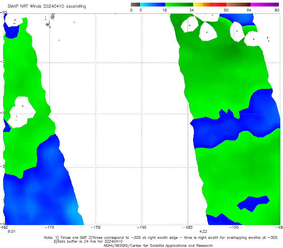Screen dimensions: 283x248
Task: Pick the brown segment of the wind legend
Action: pyautogui.click(x=238, y=5)
